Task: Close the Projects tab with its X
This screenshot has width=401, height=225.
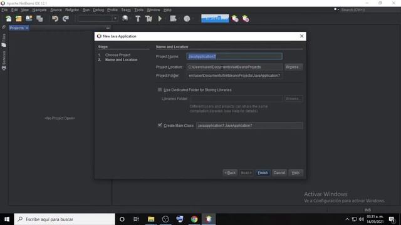Action: pos(27,28)
